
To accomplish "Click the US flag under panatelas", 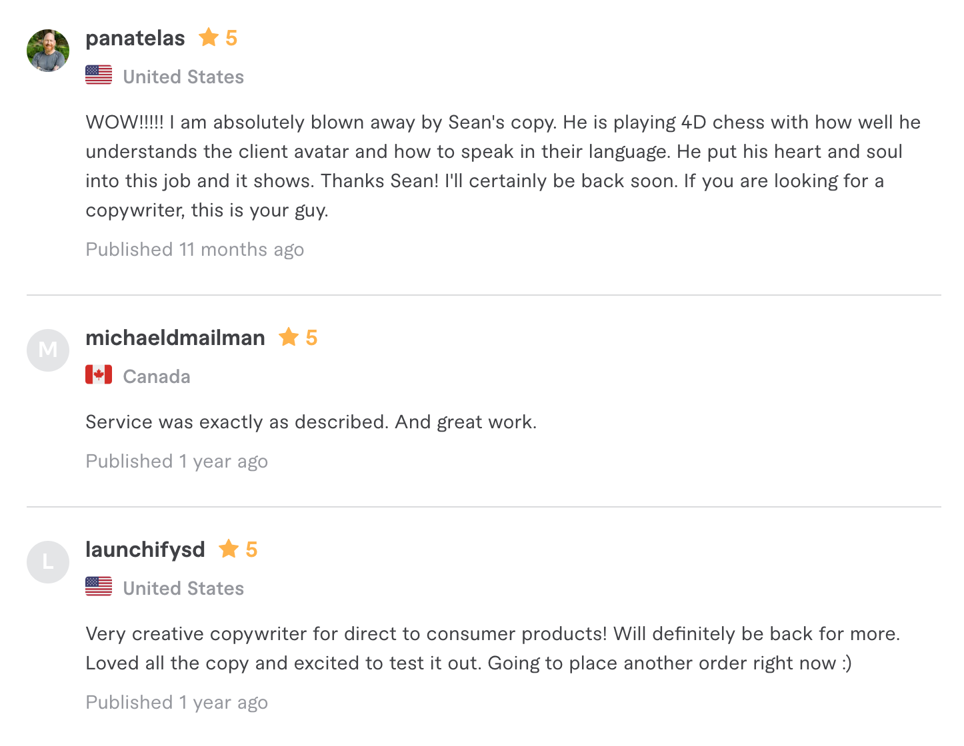I will tap(99, 75).
